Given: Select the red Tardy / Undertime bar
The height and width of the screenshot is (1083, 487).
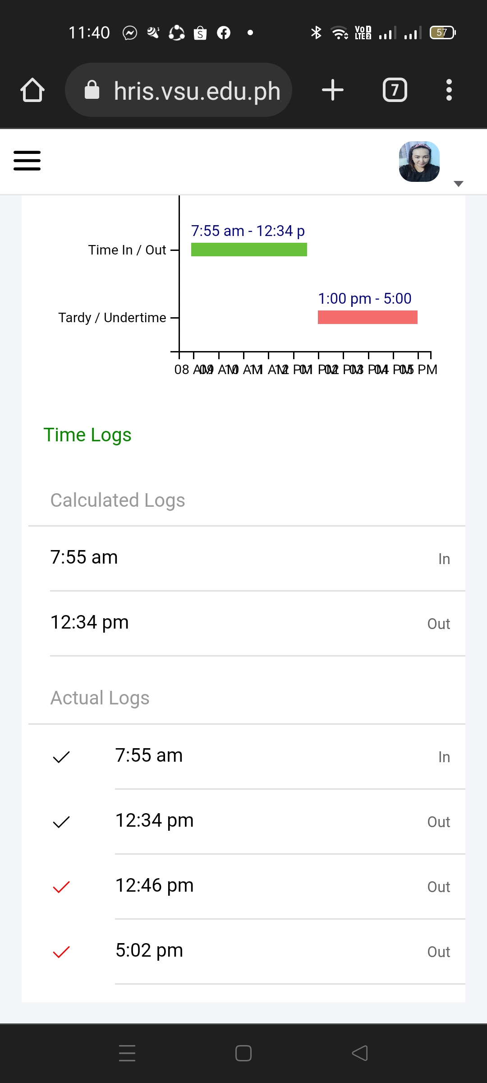Looking at the screenshot, I should 368,317.
